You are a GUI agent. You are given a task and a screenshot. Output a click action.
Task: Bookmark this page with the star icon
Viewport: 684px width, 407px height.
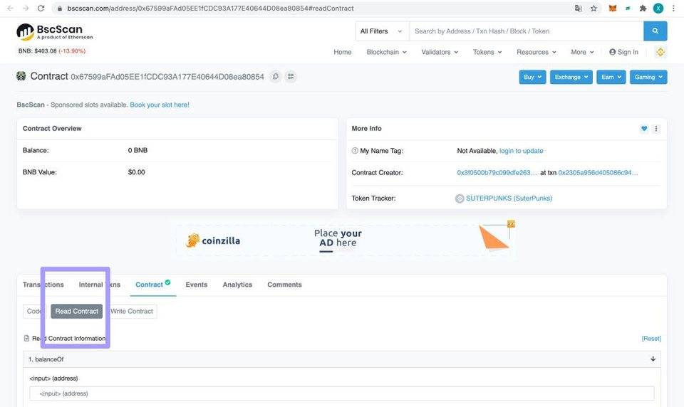594,9
